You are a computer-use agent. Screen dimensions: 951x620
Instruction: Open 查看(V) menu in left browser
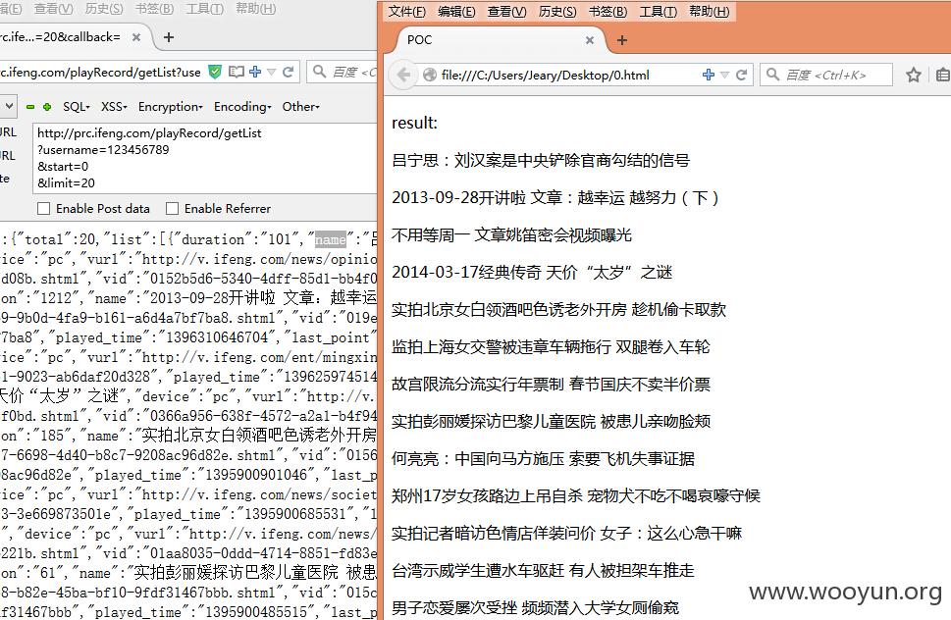click(x=53, y=9)
